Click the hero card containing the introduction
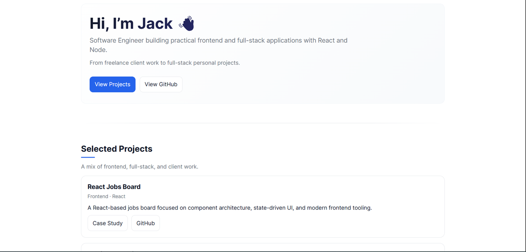This screenshot has height=252, width=526. click(370, 53)
